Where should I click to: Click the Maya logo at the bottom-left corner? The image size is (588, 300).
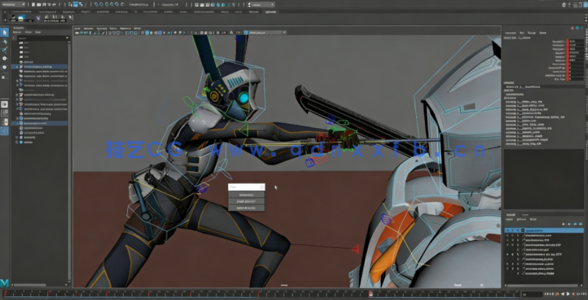[4, 282]
